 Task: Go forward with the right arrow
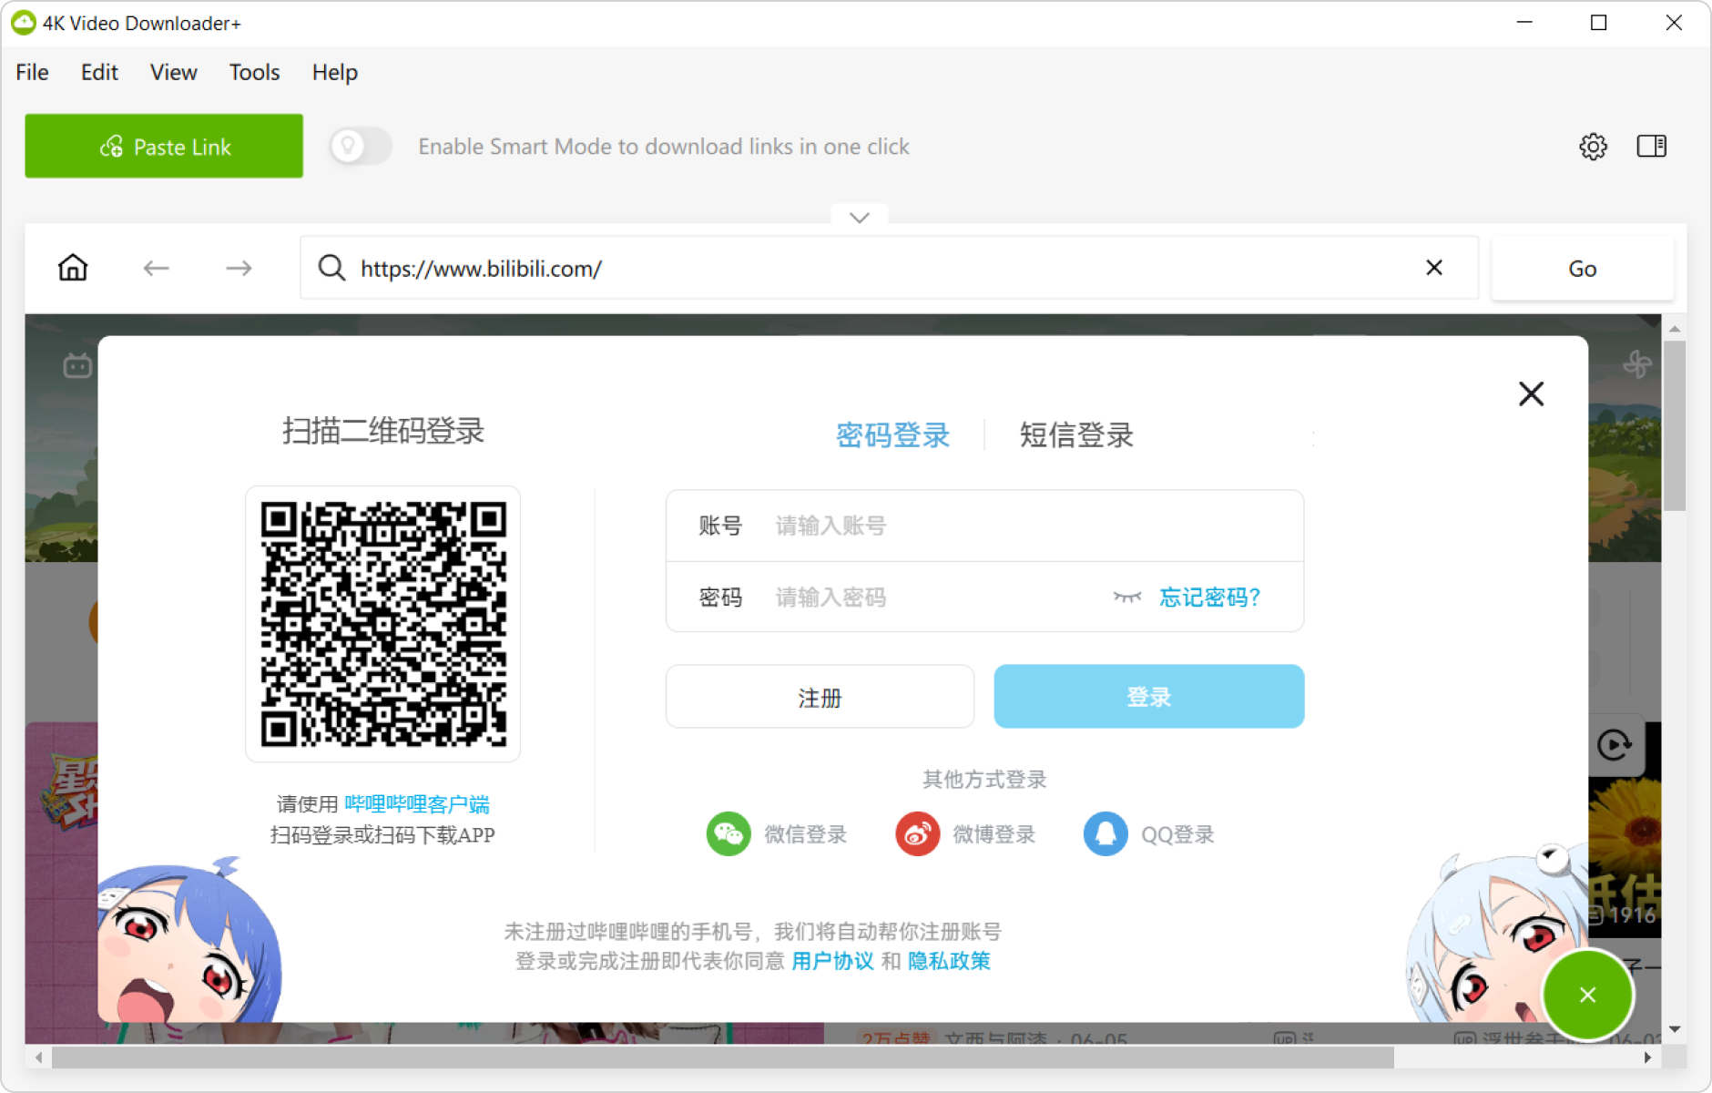coord(239,268)
